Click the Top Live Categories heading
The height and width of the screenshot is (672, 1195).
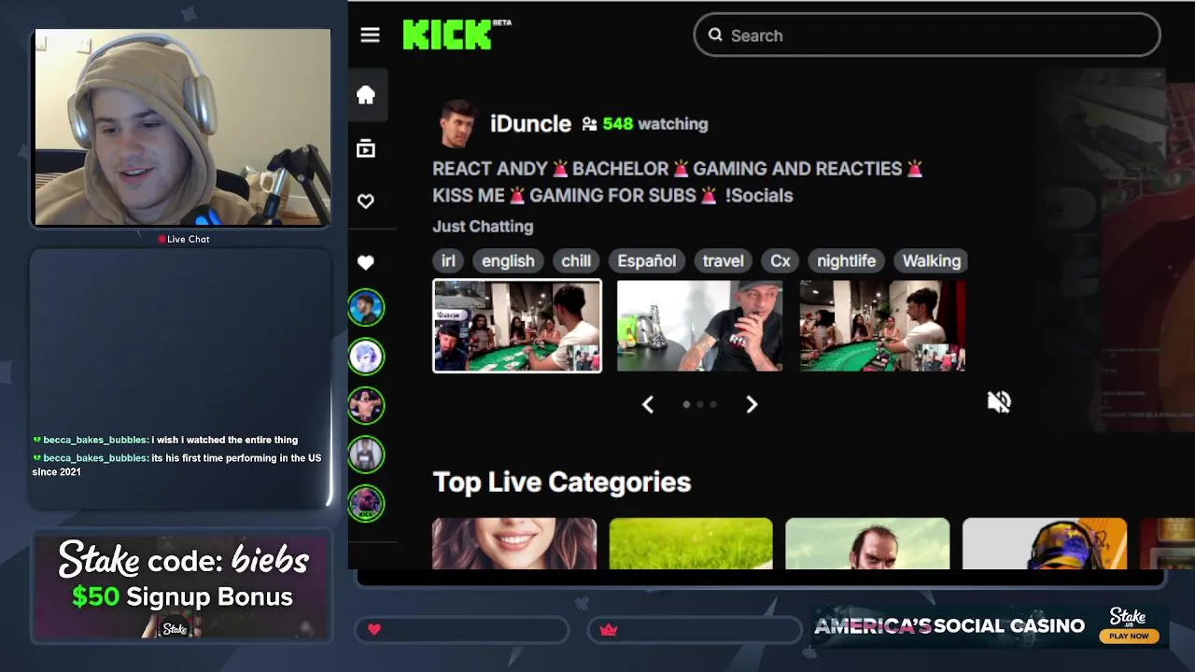(562, 483)
